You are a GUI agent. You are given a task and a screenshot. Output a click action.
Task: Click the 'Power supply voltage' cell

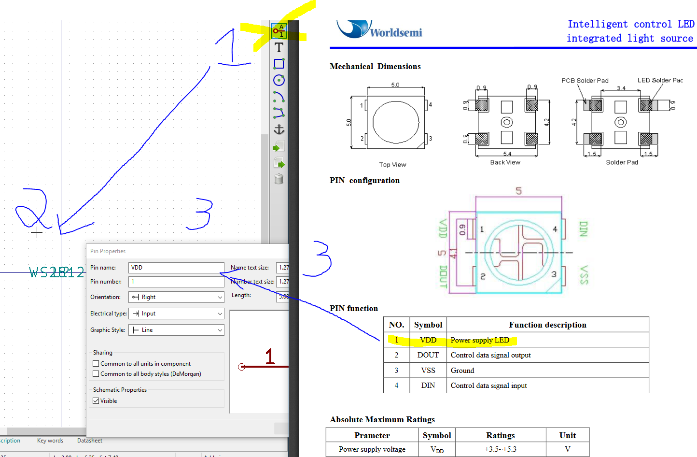(x=372, y=449)
